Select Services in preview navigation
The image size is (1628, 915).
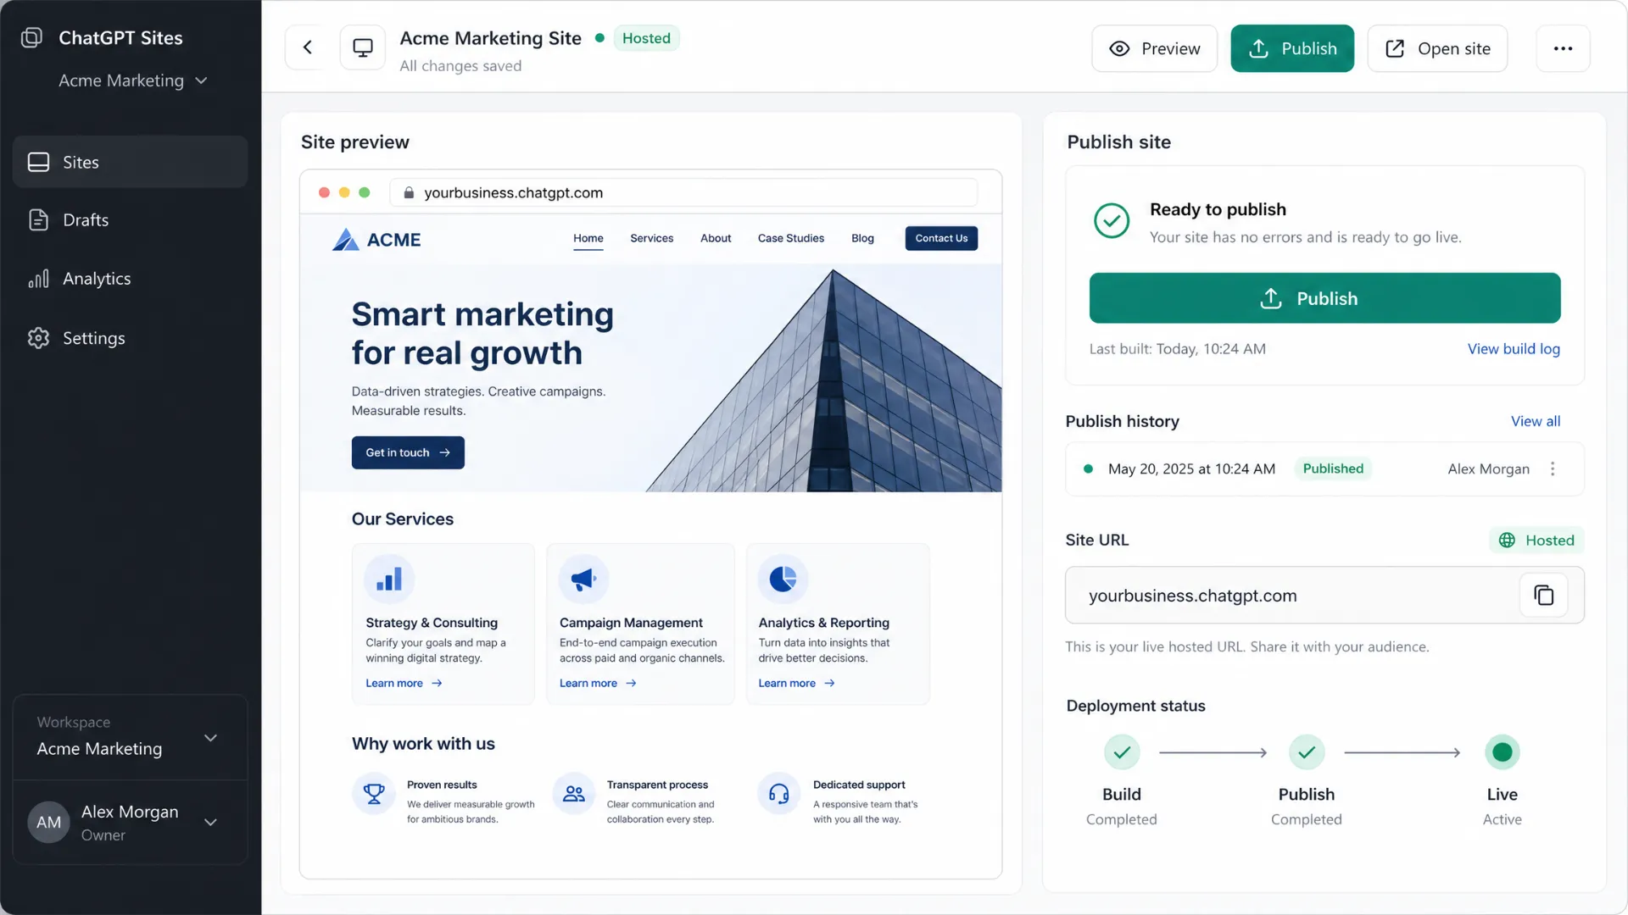click(651, 238)
